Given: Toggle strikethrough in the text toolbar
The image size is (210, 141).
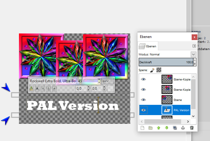Looking at the screenshot, I should click(54, 89).
